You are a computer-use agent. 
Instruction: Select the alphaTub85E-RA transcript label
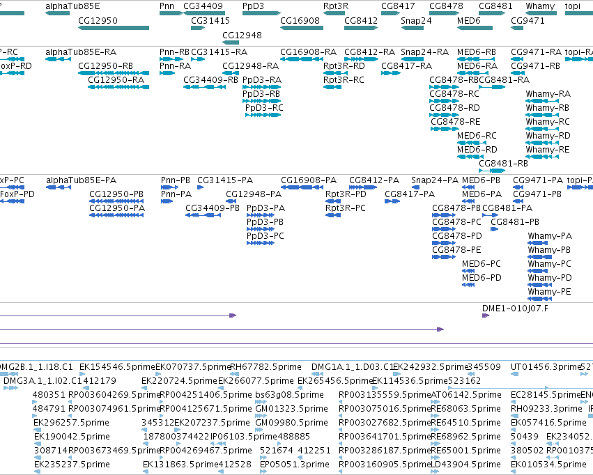81,52
